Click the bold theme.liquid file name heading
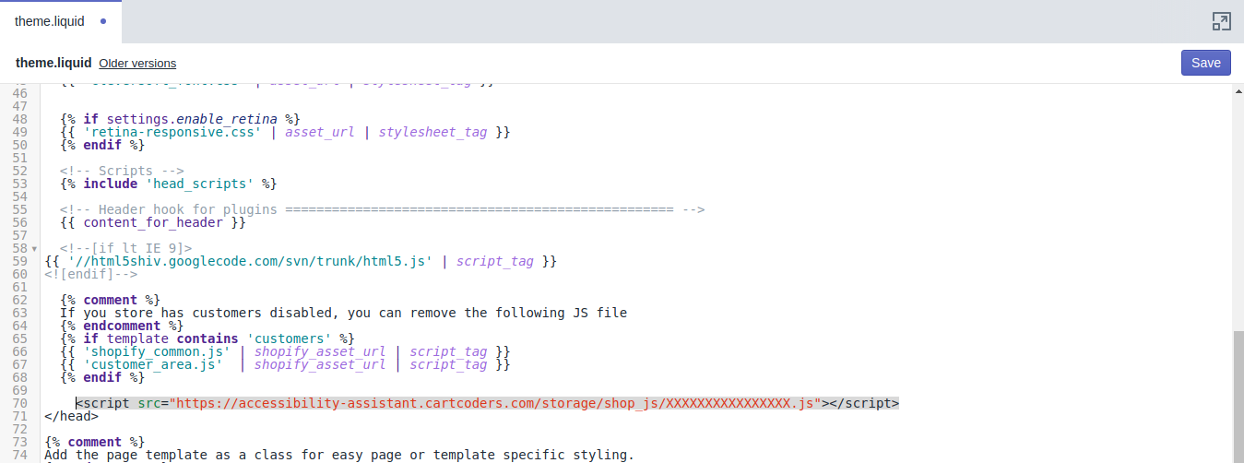The width and height of the screenshot is (1244, 463). point(53,64)
